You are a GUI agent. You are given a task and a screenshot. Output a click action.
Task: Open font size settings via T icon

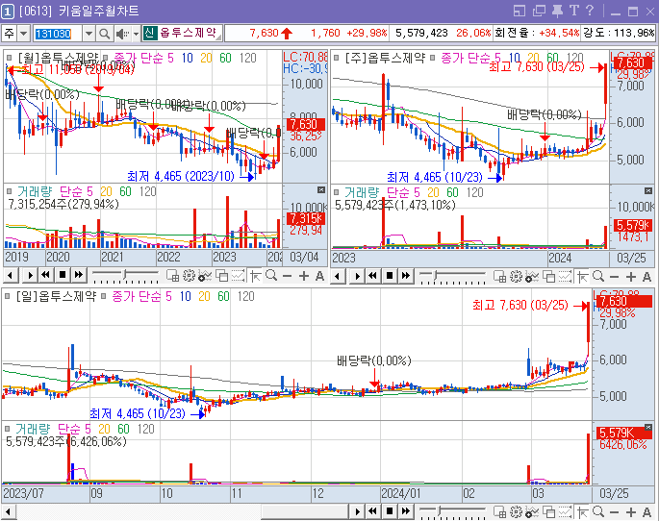click(574, 11)
